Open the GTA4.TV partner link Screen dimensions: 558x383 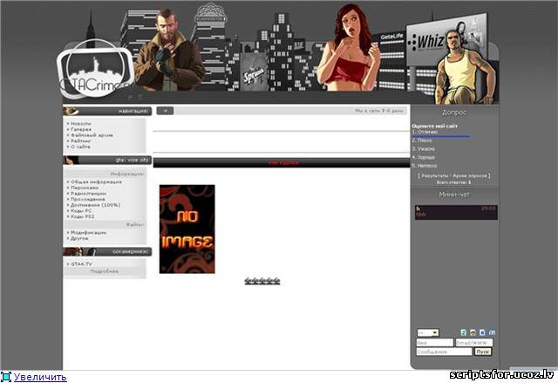tap(81, 264)
